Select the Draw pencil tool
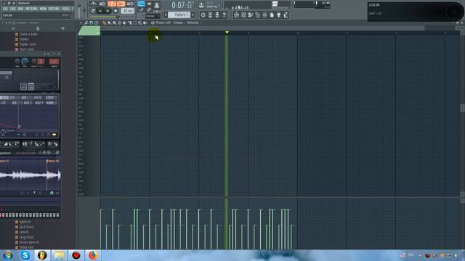This screenshot has height=261, width=465. pos(104,22)
